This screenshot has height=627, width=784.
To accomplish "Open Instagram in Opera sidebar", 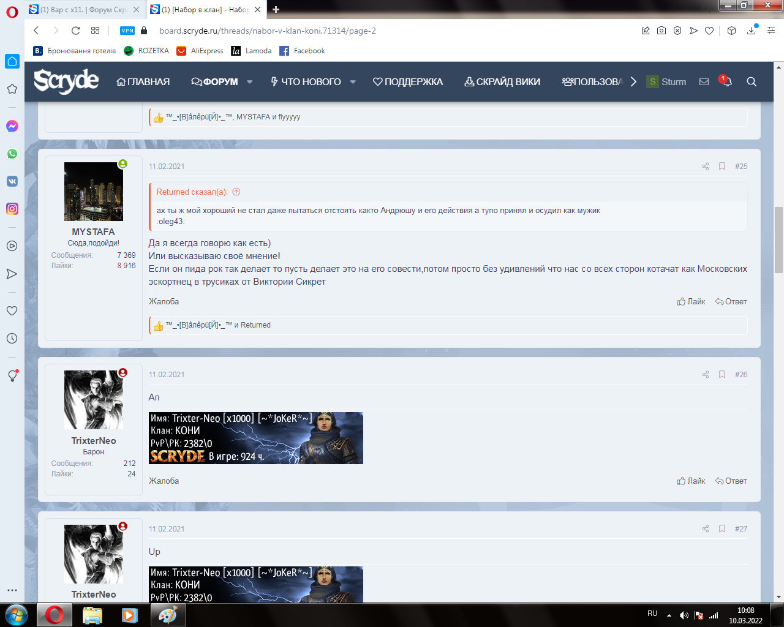I will [x=12, y=209].
